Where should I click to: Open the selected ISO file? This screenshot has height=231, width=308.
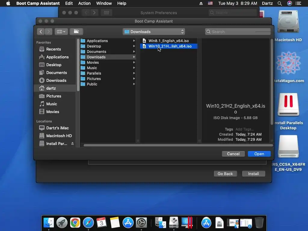point(259,154)
